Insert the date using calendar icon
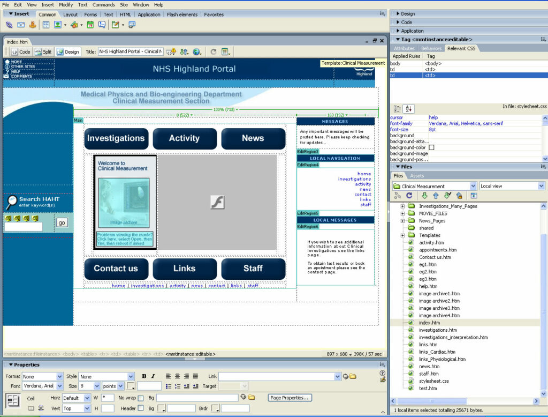 click(90, 25)
